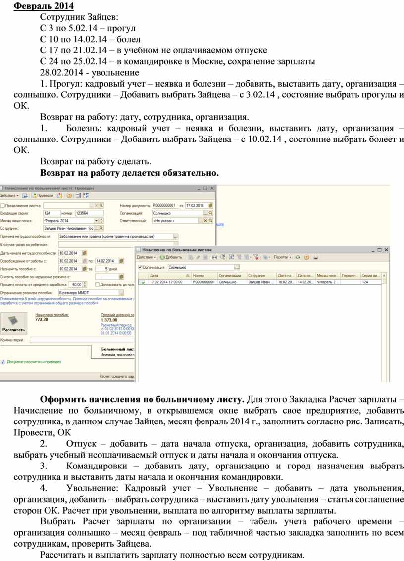
Task: Open the Перейти menu in the list window
Action: 282,257
